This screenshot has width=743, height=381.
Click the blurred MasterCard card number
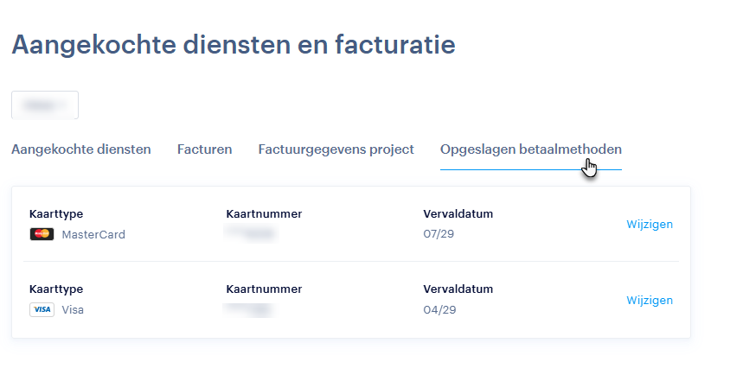coord(250,232)
